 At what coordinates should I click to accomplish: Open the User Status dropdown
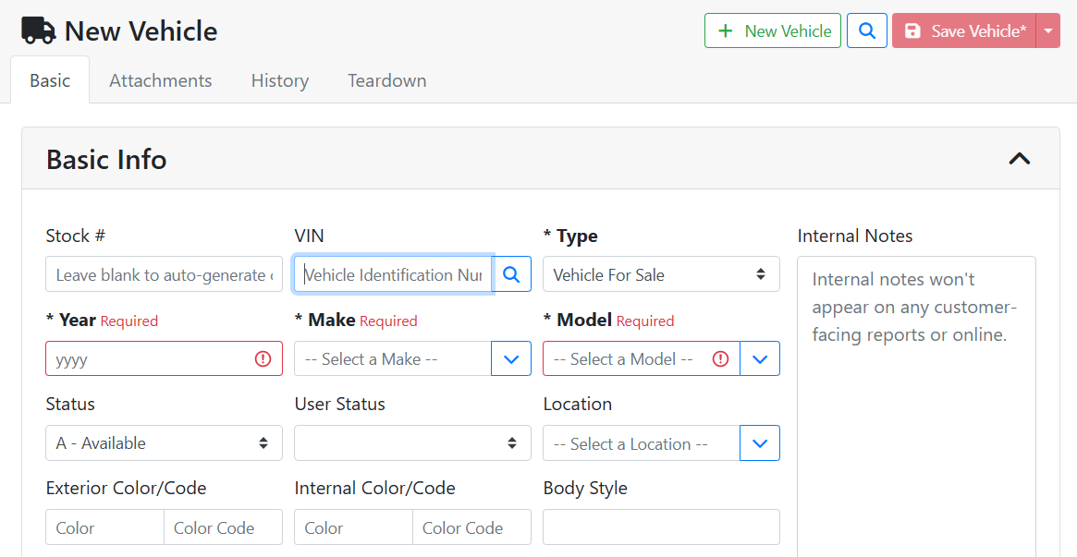412,443
